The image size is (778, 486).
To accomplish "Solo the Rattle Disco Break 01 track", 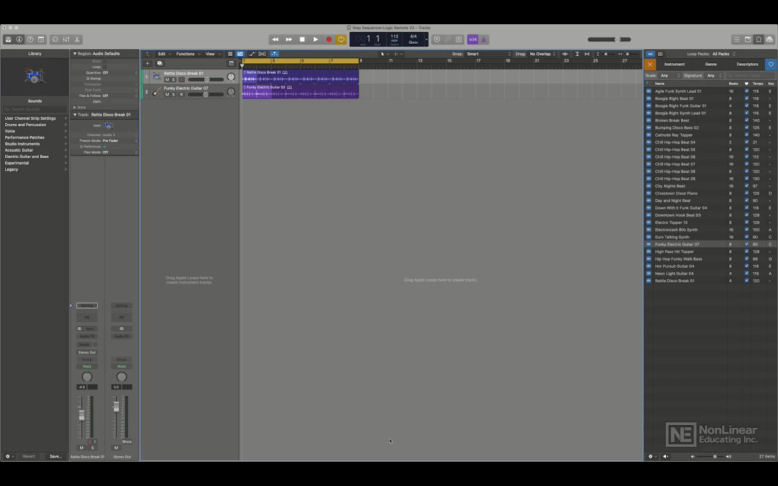I will click(x=173, y=80).
